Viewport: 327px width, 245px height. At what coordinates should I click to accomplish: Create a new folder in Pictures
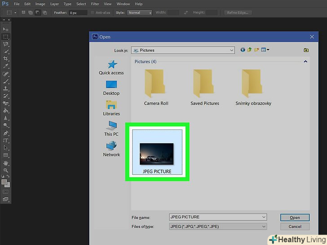[256, 50]
